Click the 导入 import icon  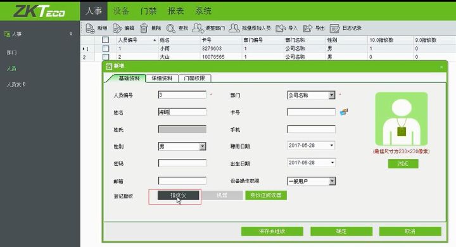[x=281, y=28]
